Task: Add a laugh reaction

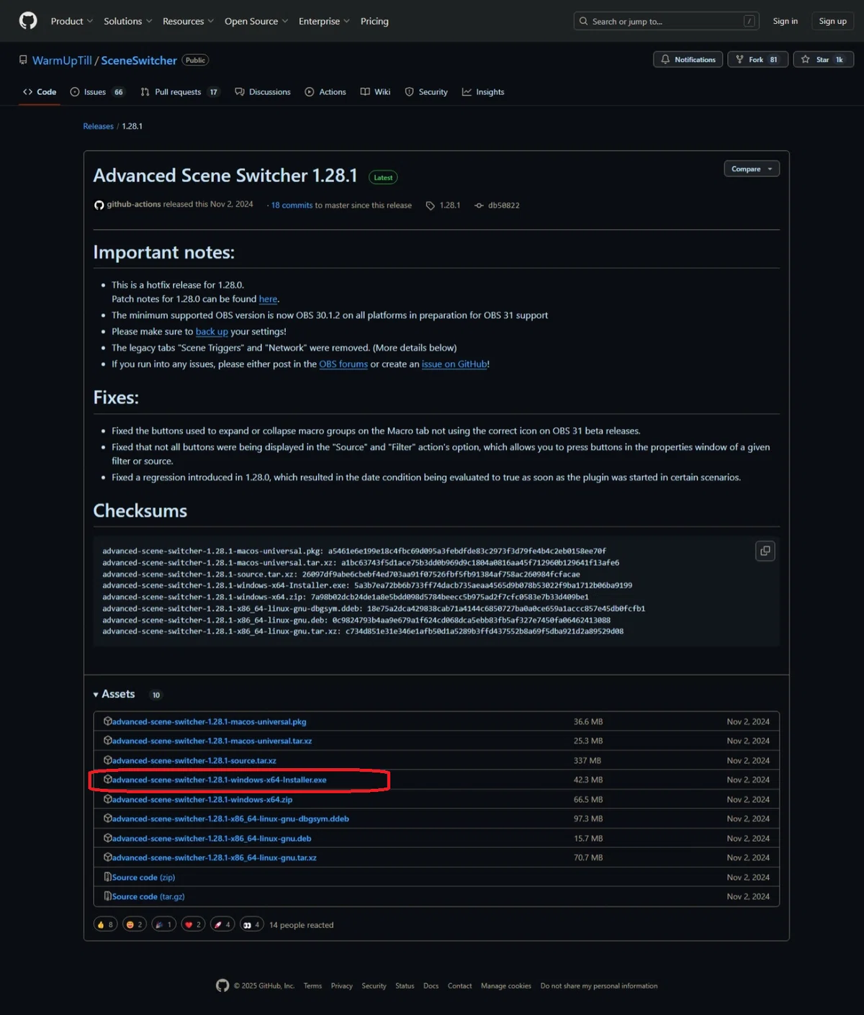Action: (x=135, y=925)
